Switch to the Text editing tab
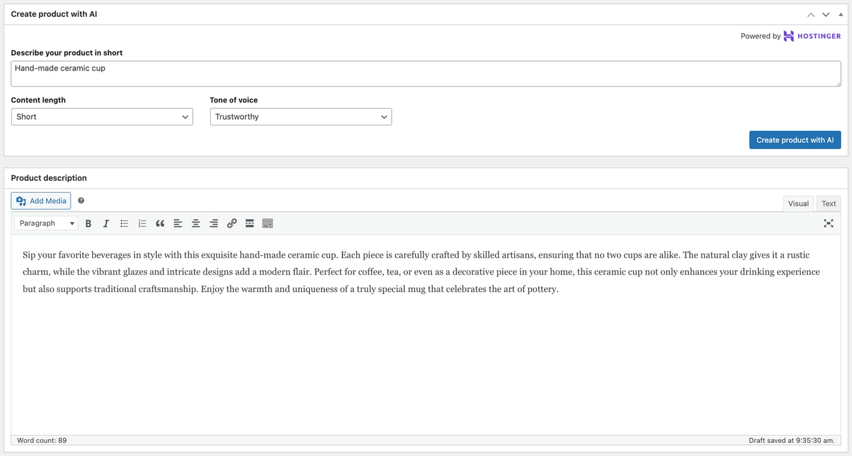The image size is (852, 456). click(x=828, y=203)
